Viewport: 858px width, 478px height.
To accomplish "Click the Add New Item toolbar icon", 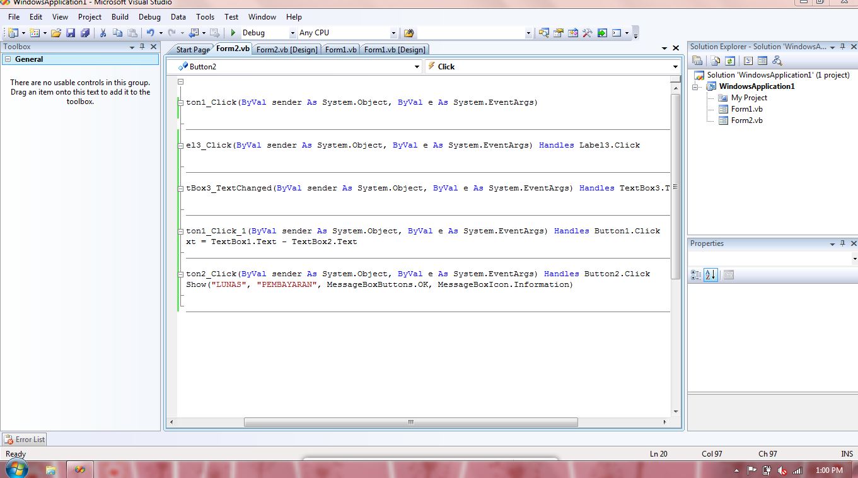I will pos(34,33).
